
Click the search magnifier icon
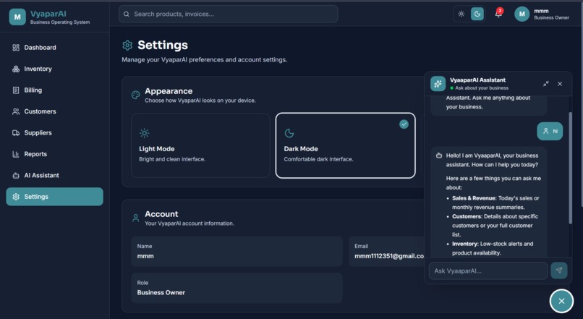(x=127, y=14)
